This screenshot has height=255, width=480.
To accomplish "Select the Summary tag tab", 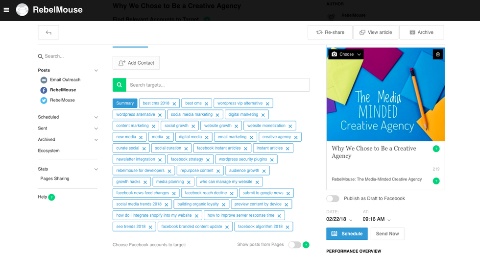I will (x=125, y=103).
